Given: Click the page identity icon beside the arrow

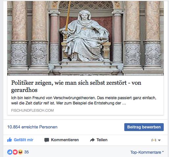Looking at the screenshot, I should (x=154, y=140).
